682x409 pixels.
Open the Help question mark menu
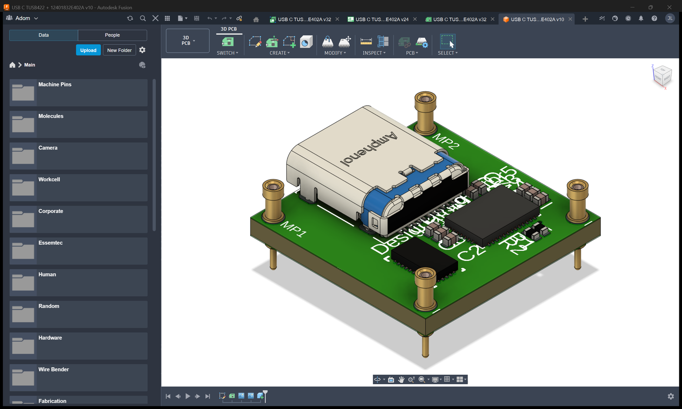654,18
